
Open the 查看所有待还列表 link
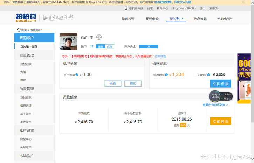[x=215, y=105]
